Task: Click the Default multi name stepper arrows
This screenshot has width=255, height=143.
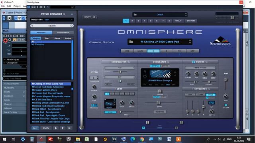Action: (186, 14)
